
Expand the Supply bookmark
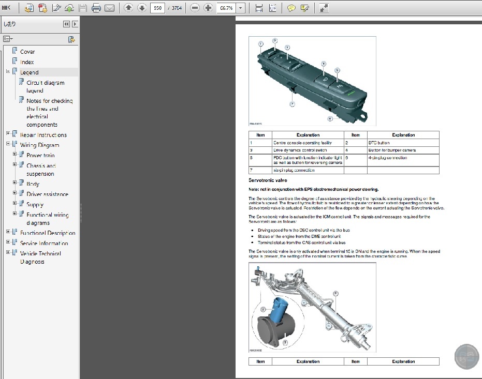pyautogui.click(x=14, y=203)
